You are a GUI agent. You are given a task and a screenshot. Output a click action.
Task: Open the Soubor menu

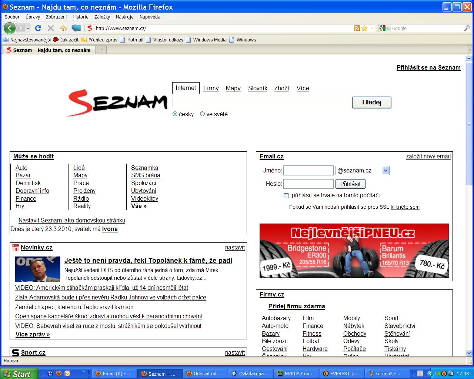pyautogui.click(x=12, y=17)
